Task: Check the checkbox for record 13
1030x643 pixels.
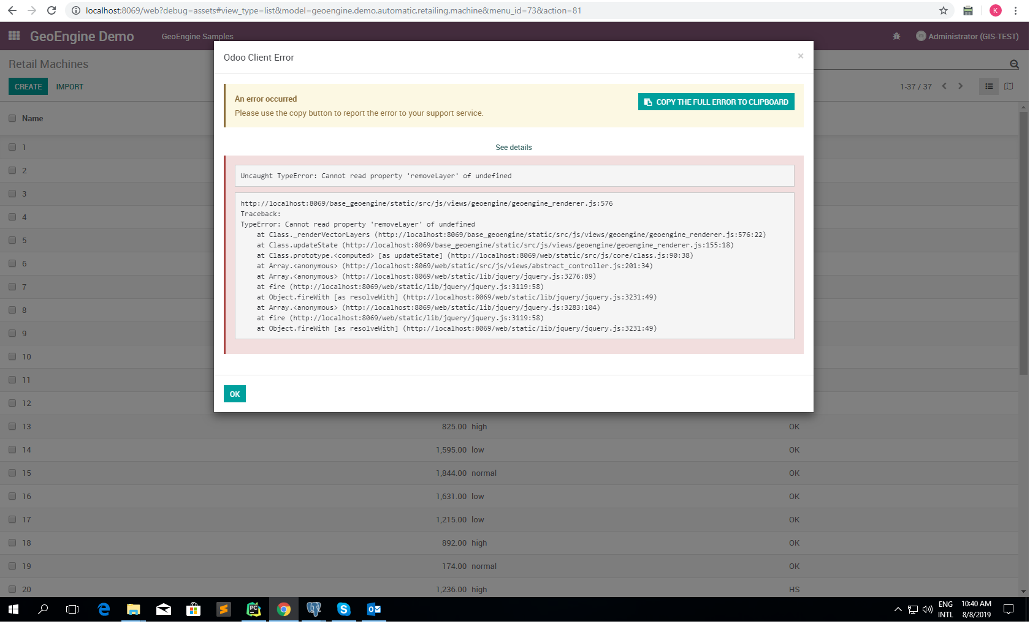Action: (x=12, y=426)
